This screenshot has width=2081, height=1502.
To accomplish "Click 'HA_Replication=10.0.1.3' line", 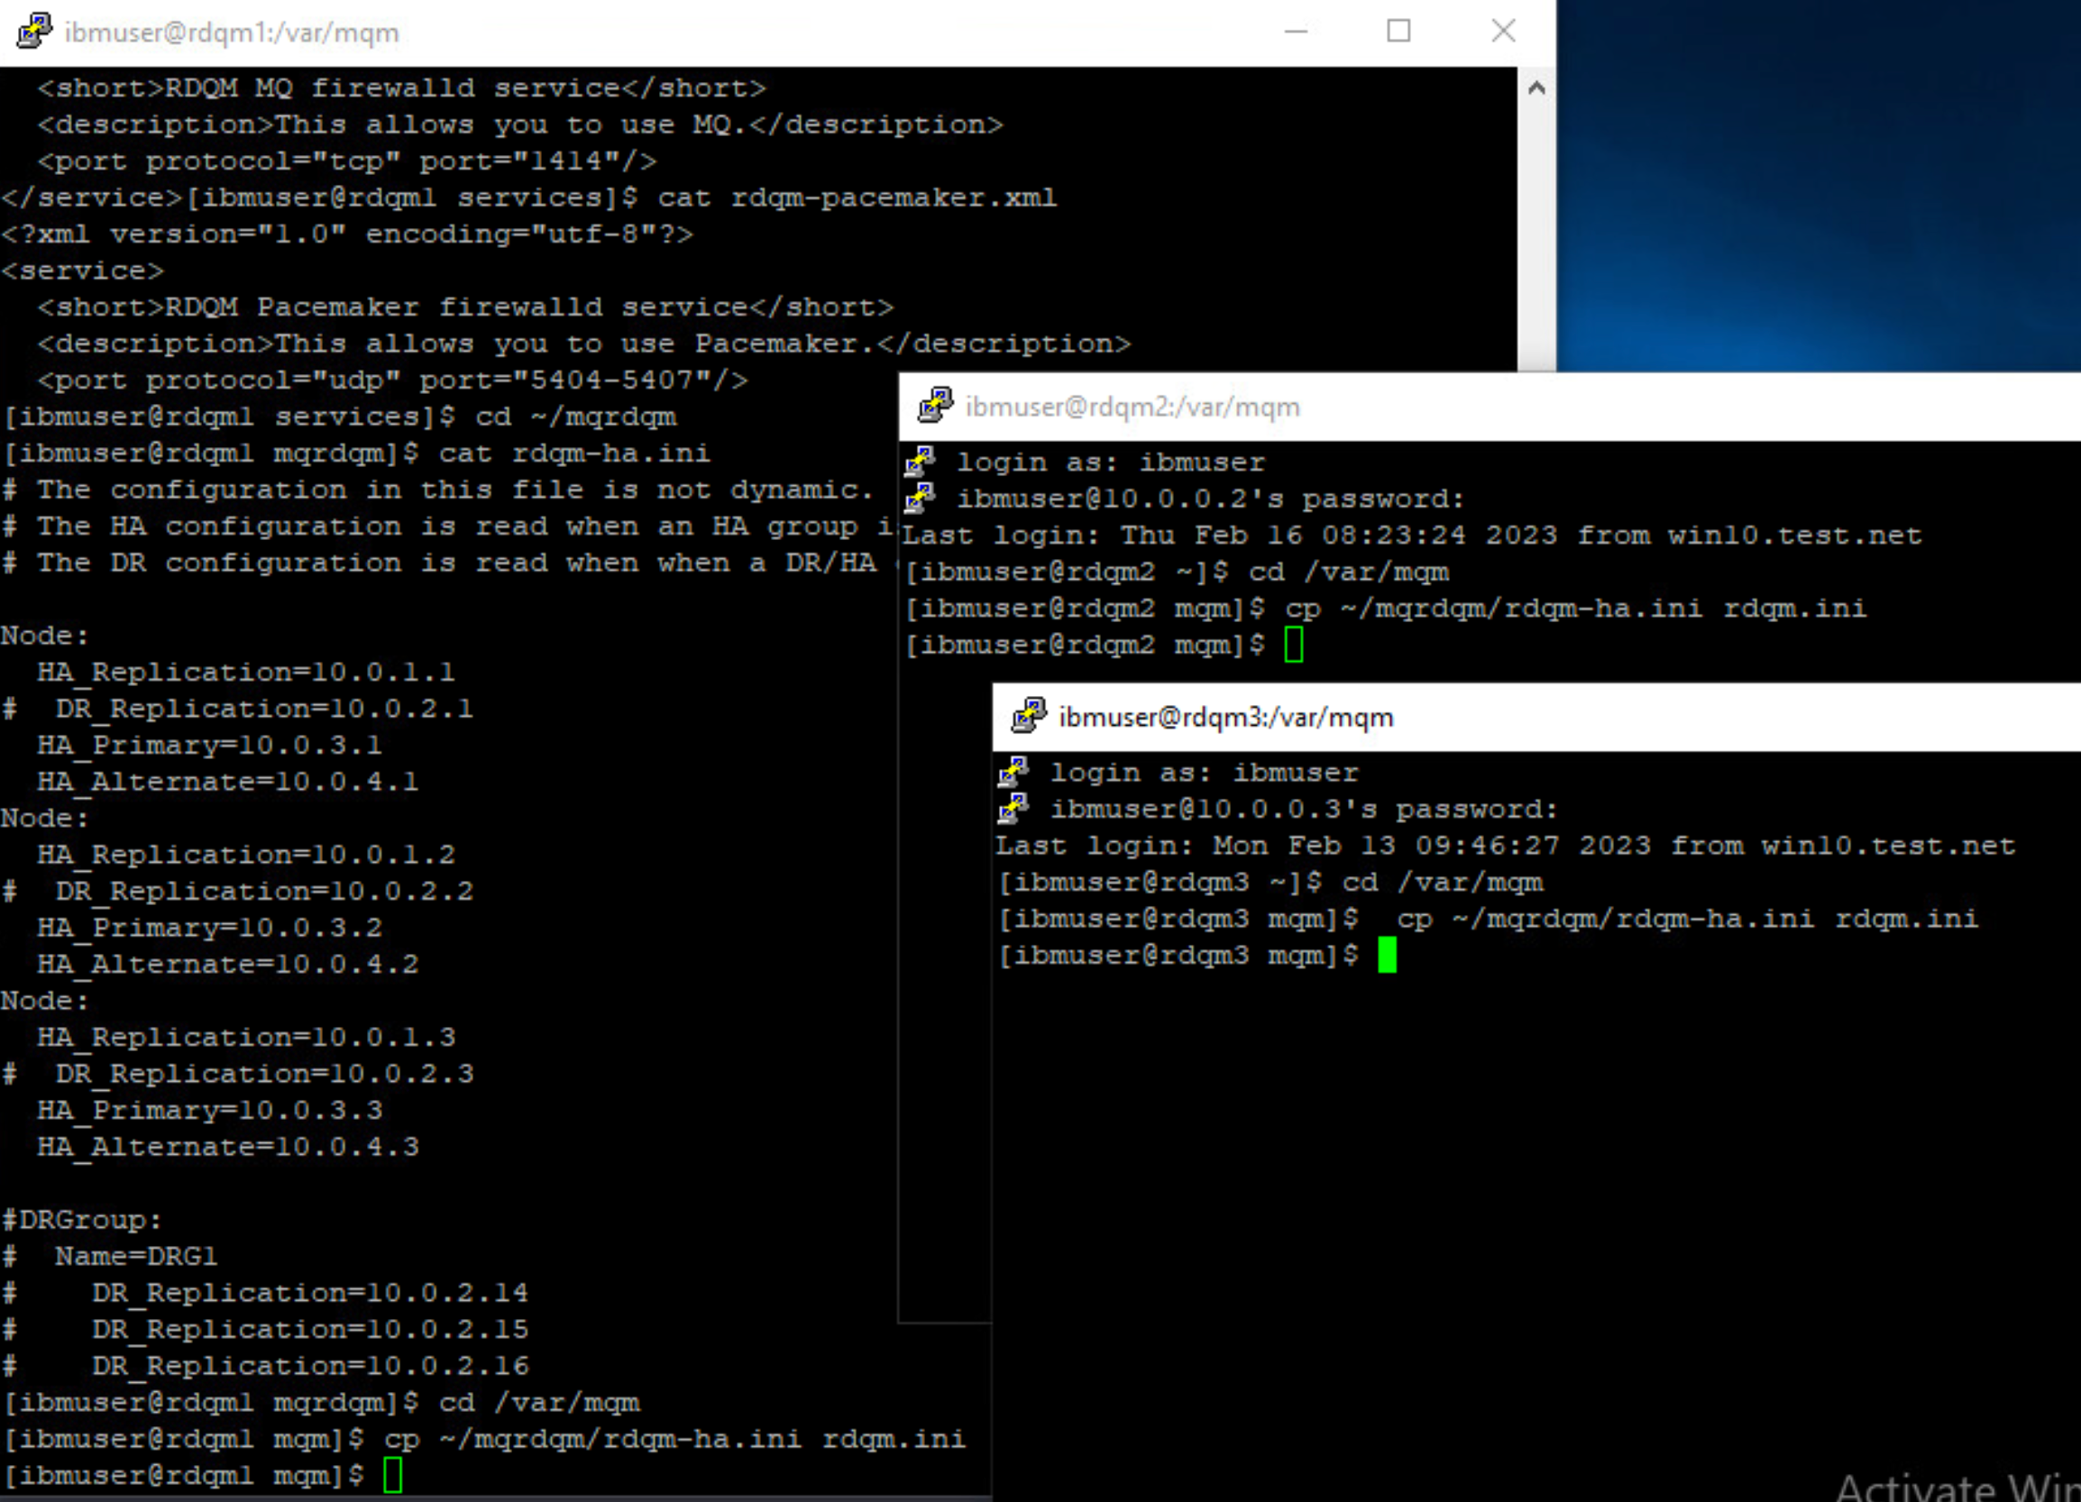I will [x=246, y=1037].
